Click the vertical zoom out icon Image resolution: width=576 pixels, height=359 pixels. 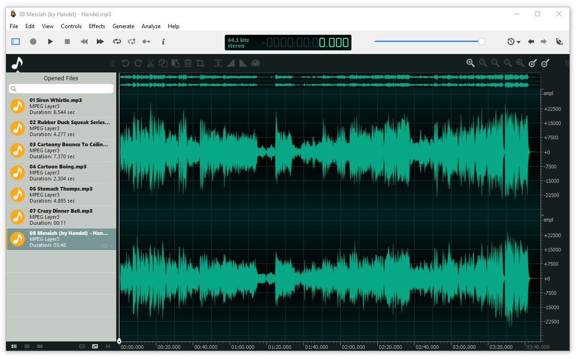pyautogui.click(x=545, y=63)
